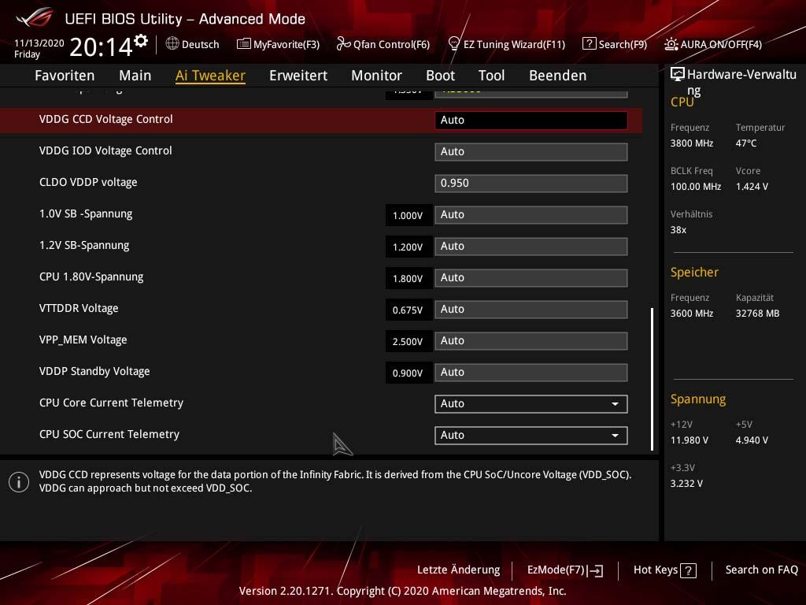The width and height of the screenshot is (806, 605).
Task: Switch to Main tab
Action: pyautogui.click(x=135, y=76)
